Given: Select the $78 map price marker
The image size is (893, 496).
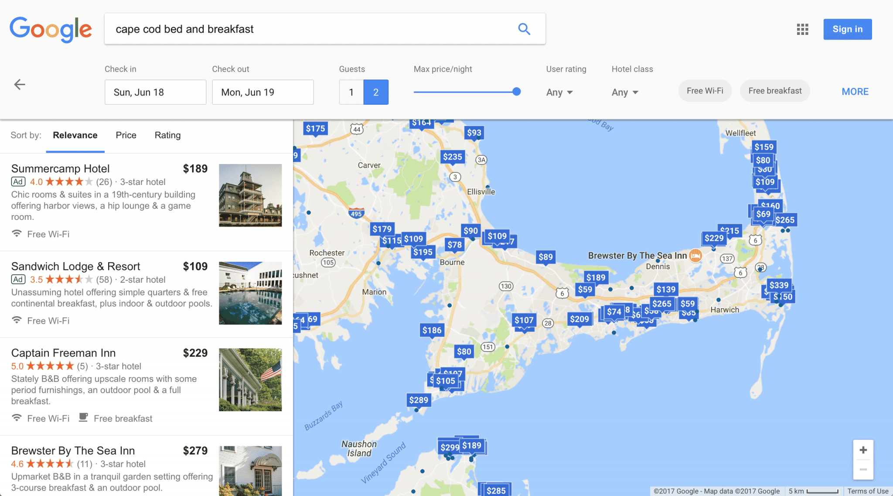Looking at the screenshot, I should point(454,245).
